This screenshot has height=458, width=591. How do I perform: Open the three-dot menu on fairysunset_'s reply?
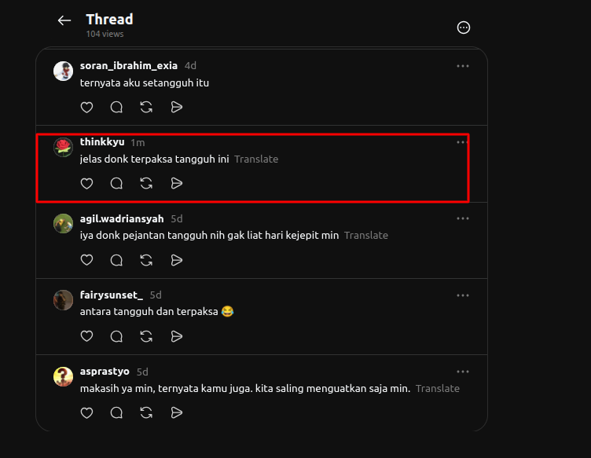(x=462, y=295)
